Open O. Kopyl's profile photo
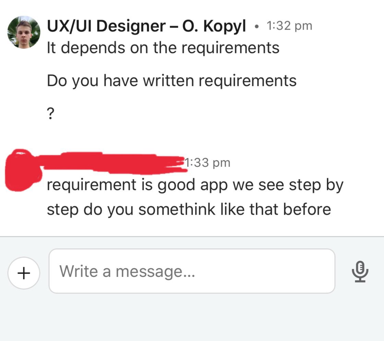The width and height of the screenshot is (384, 341). [24, 32]
